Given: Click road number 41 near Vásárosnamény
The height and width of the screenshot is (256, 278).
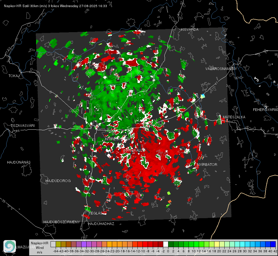Looking at the screenshot, I should 216,83.
